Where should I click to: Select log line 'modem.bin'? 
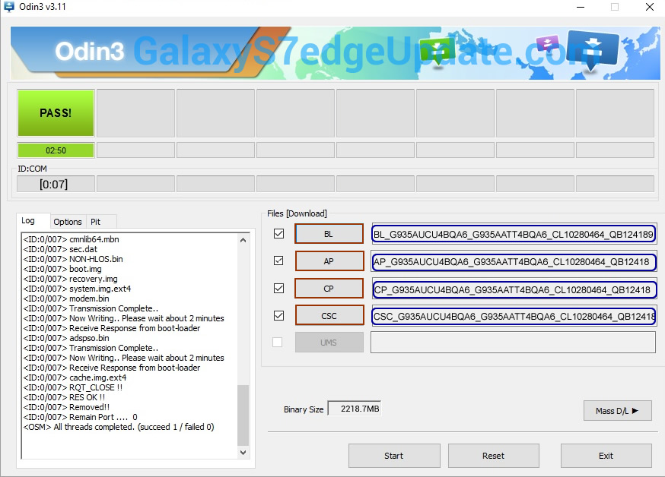click(66, 299)
